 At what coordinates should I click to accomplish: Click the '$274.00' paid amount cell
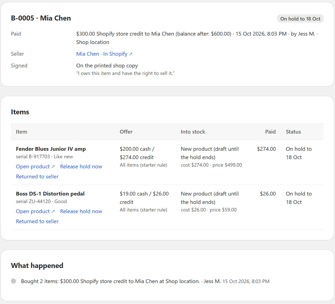coord(266,149)
